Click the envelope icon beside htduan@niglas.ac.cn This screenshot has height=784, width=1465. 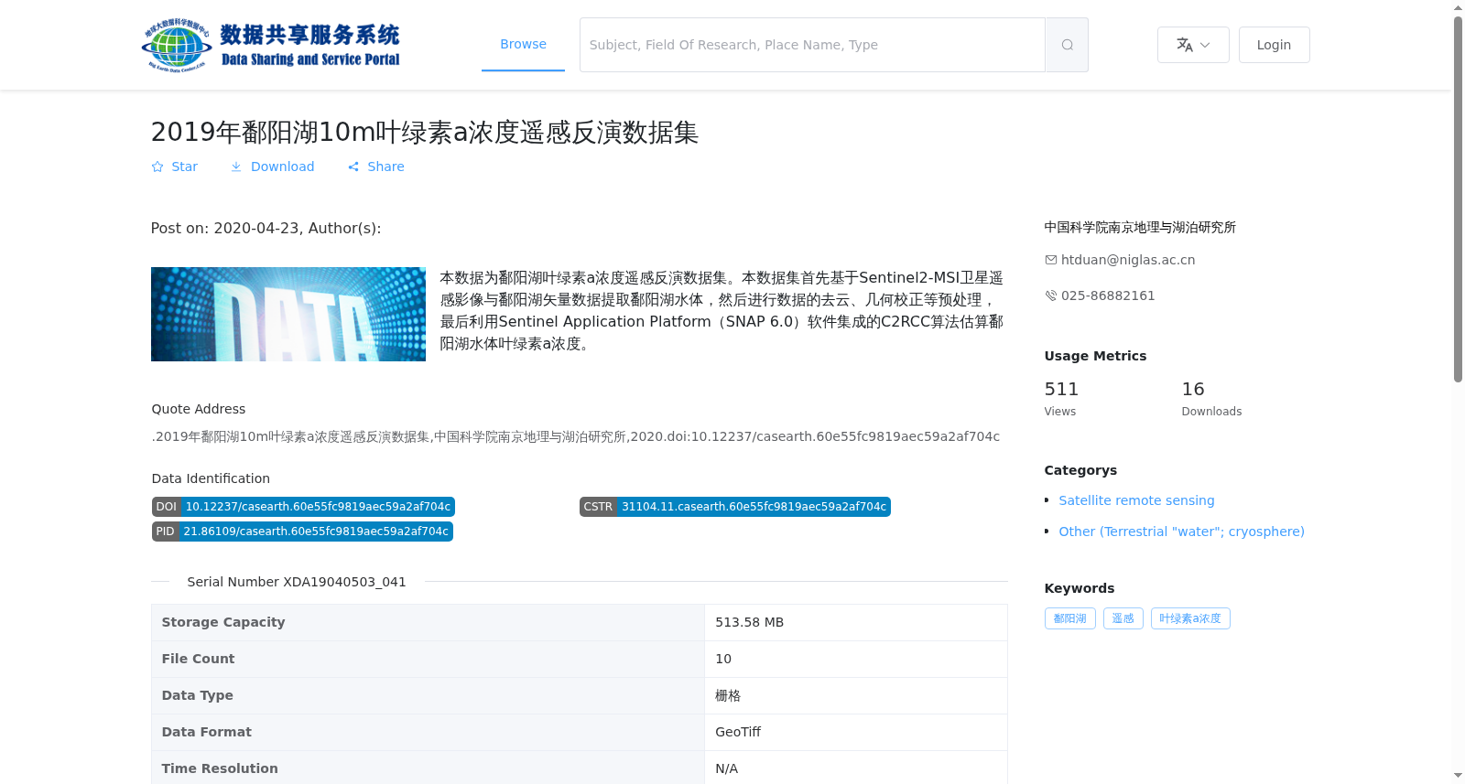point(1051,260)
